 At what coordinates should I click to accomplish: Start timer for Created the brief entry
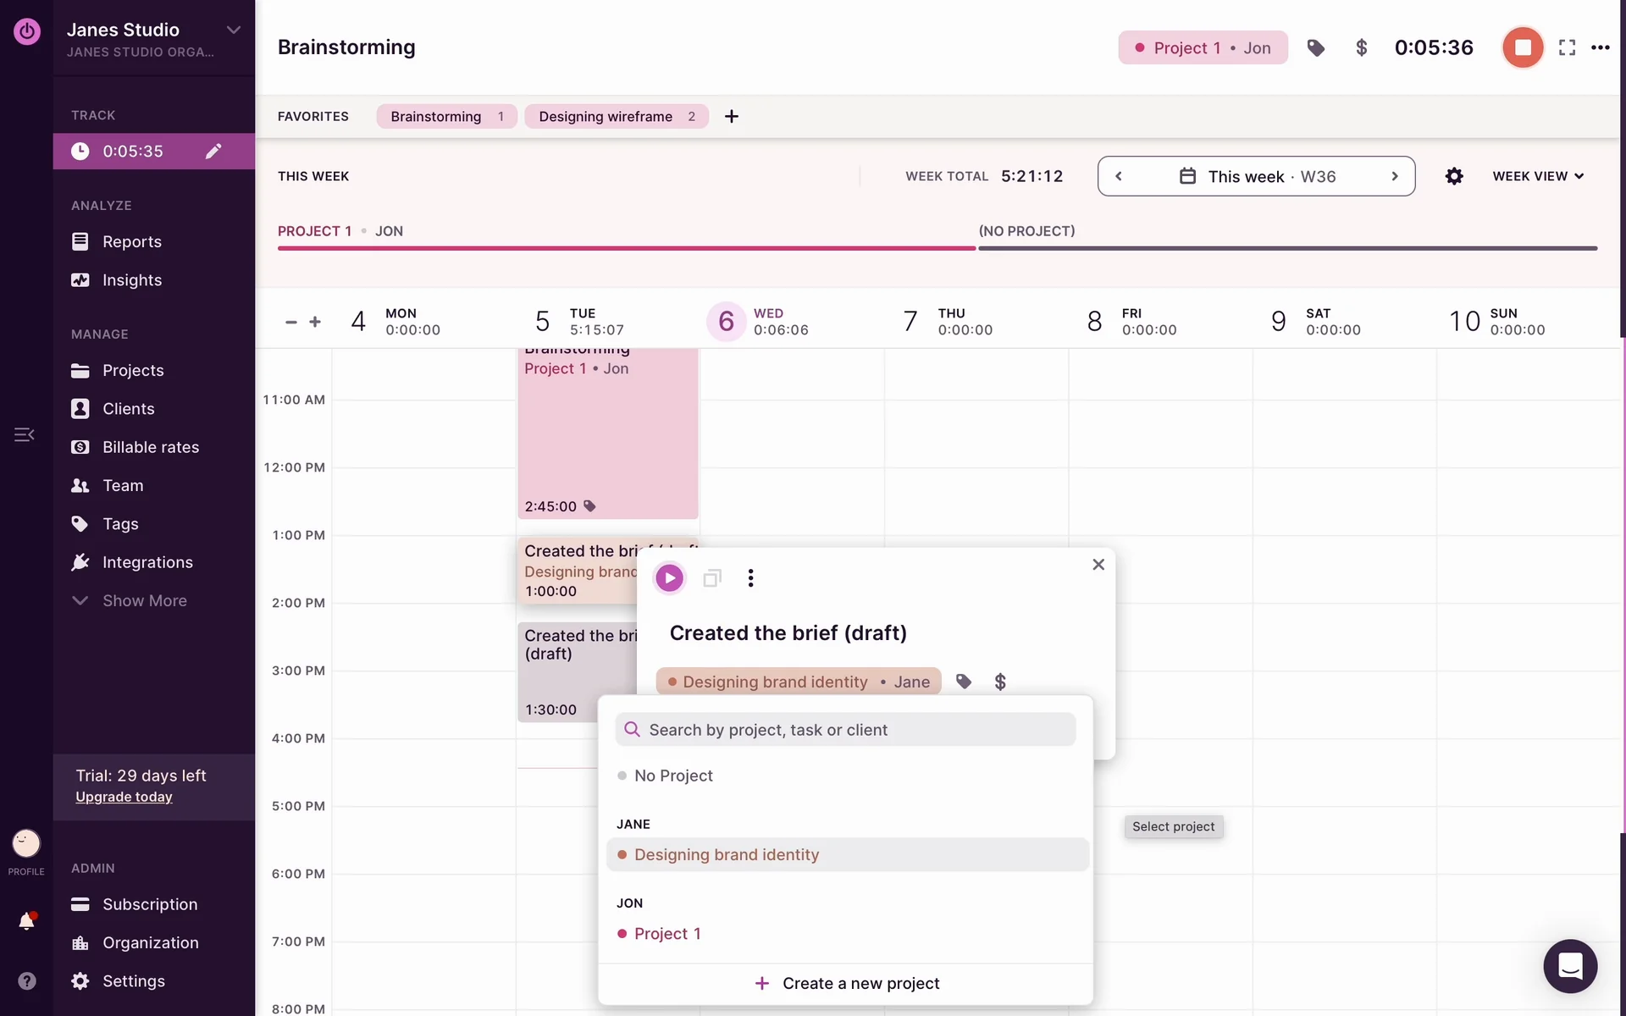click(x=669, y=578)
